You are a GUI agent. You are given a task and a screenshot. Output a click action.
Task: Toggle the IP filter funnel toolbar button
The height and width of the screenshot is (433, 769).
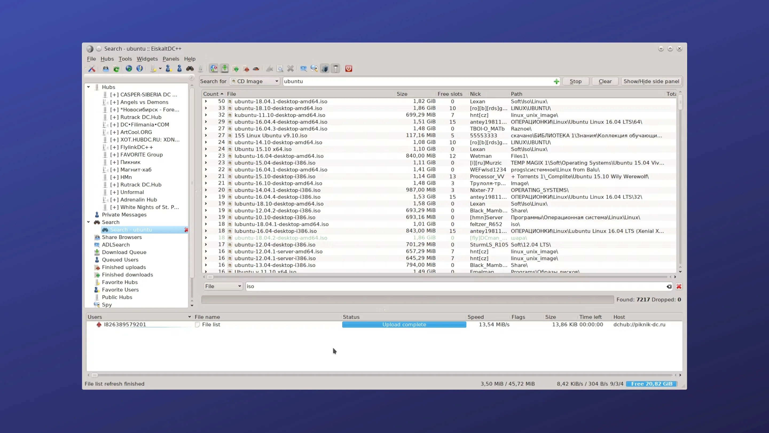coord(336,69)
